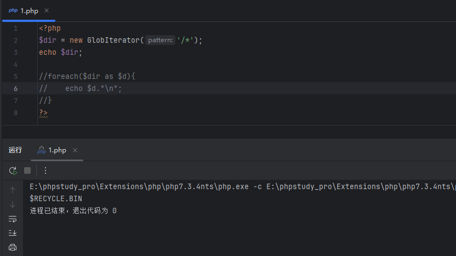Click the printer icon in console sidebar
The width and height of the screenshot is (456, 256).
pos(13,247)
